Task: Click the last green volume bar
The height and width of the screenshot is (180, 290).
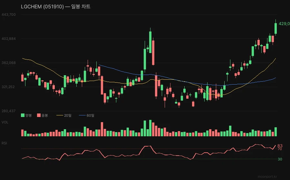Action: 275,132
